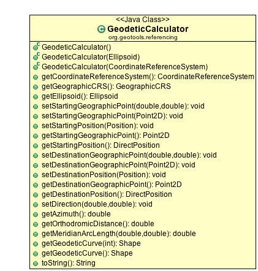
Task: Click constructor icon for GeodeticCalculator(CoordinateReferenceSystem)
Action: click(36, 66)
